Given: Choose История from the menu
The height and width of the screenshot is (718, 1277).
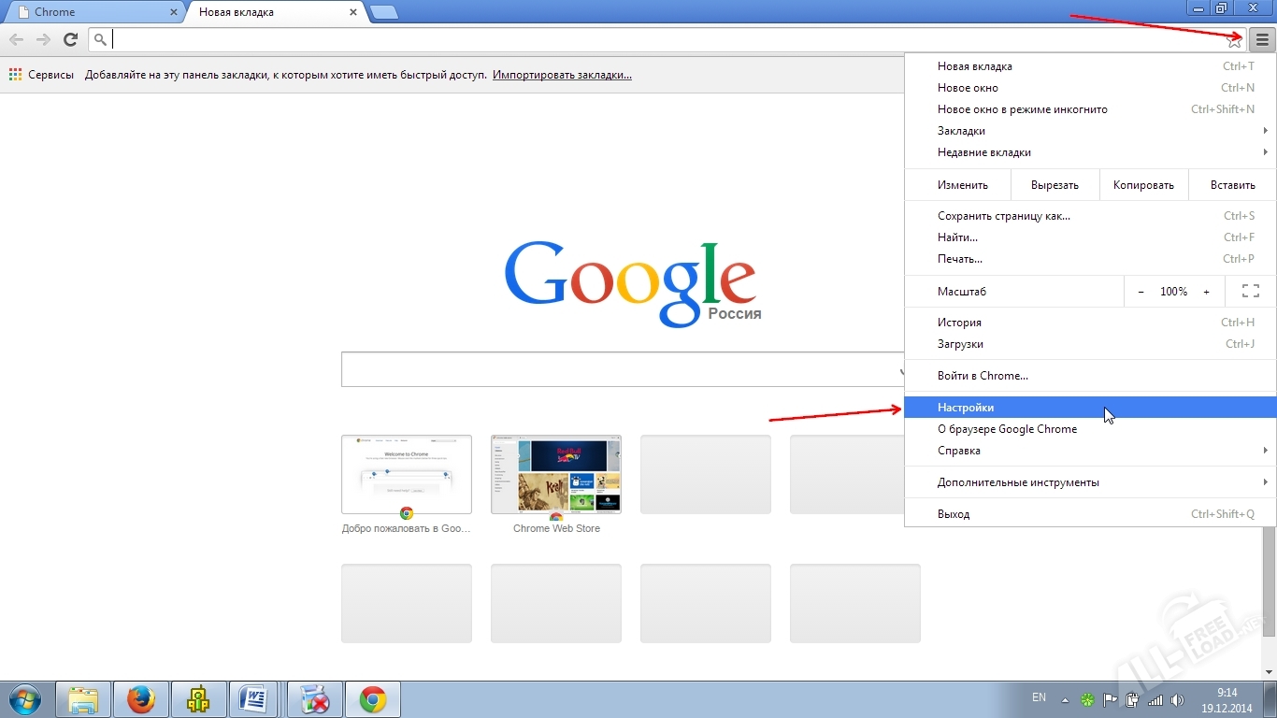Looking at the screenshot, I should [959, 323].
